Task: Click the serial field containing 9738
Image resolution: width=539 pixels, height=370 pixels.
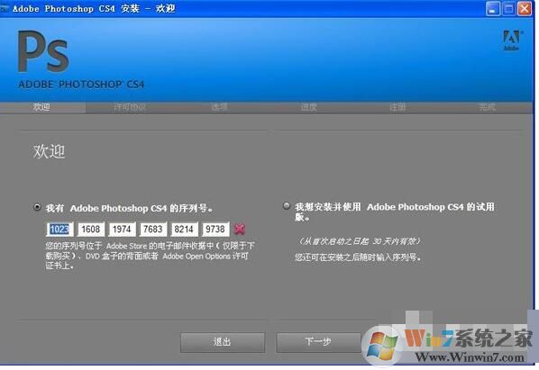Action: [215, 230]
